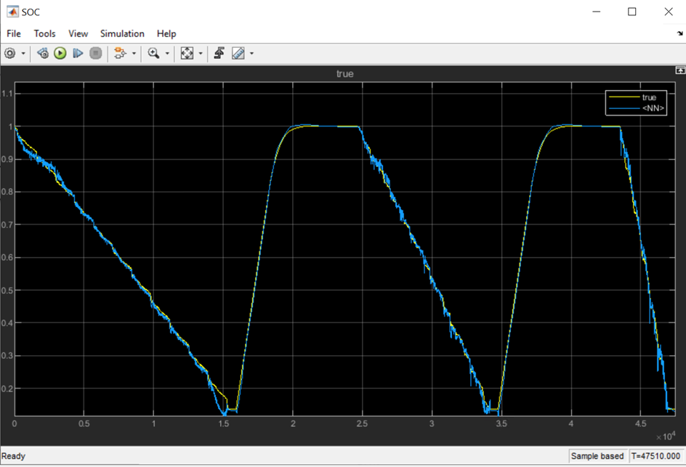Run the simulation with green play button

[60, 53]
